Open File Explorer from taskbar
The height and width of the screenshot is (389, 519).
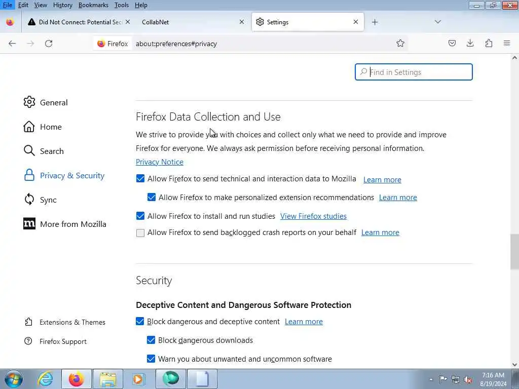pyautogui.click(x=108, y=379)
